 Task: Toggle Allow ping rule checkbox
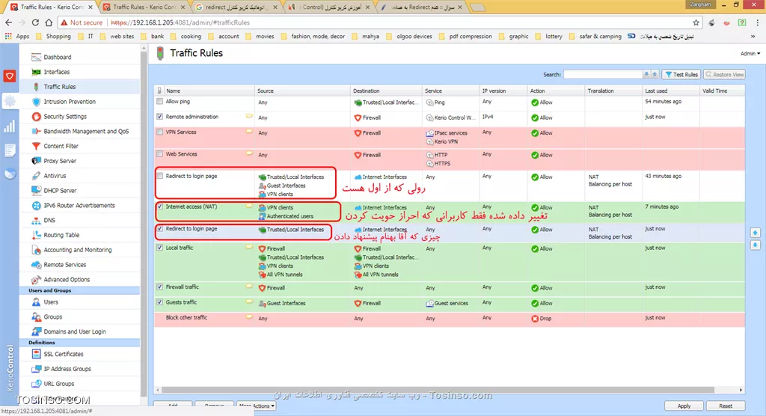160,102
